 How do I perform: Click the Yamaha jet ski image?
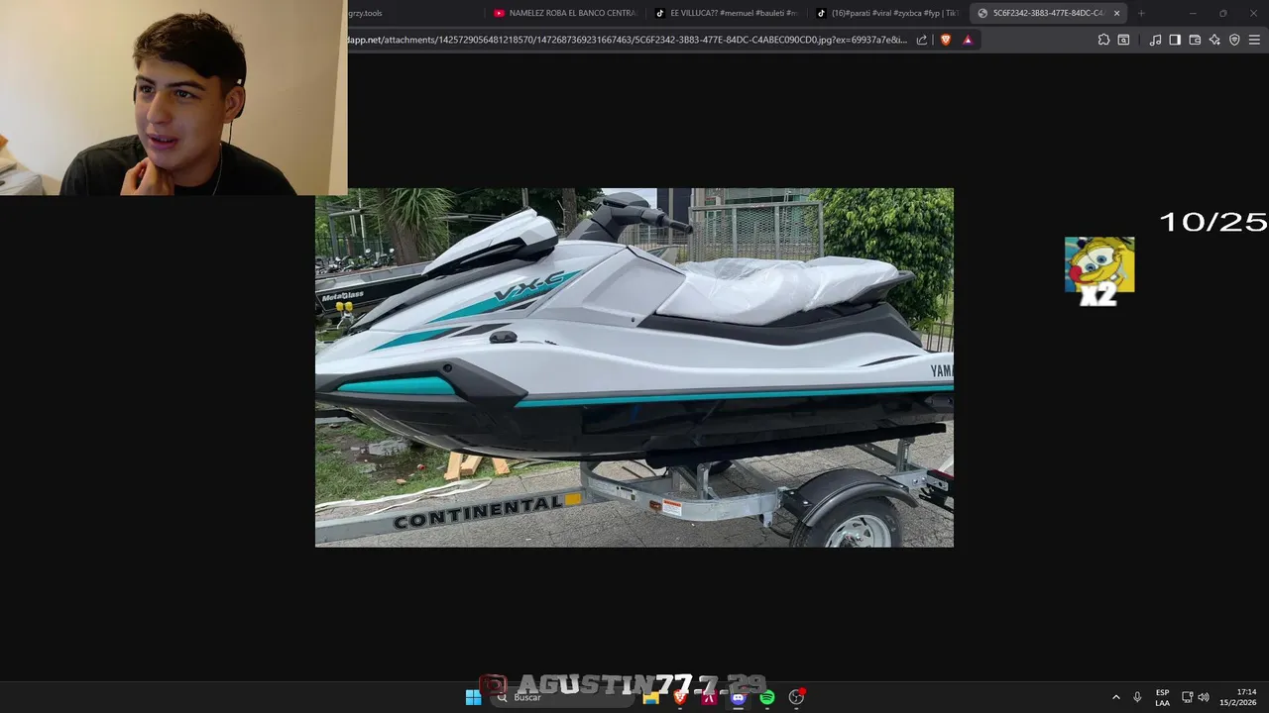634,367
